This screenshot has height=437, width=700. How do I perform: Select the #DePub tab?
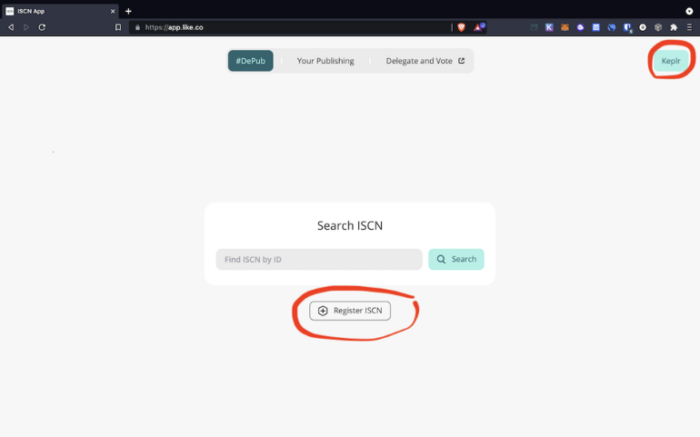click(x=250, y=61)
